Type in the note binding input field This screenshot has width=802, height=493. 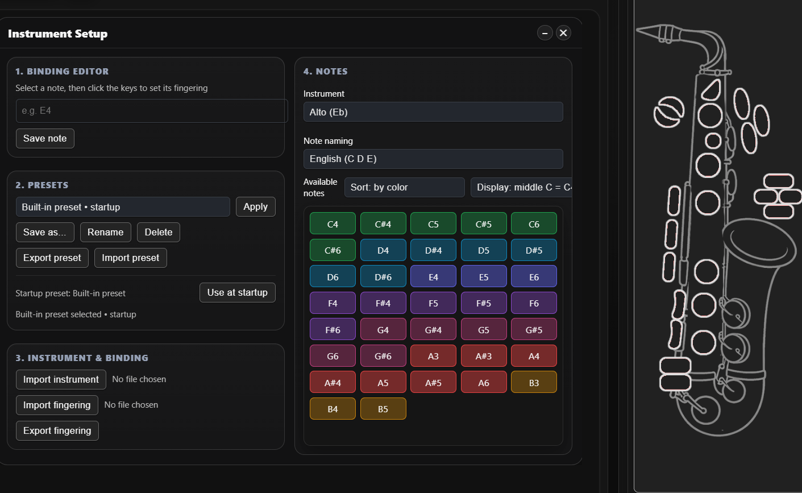[151, 111]
